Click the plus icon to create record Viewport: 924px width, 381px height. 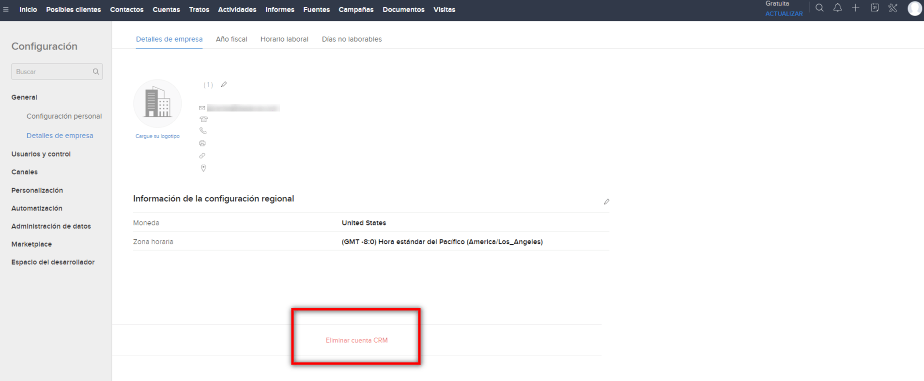(856, 8)
